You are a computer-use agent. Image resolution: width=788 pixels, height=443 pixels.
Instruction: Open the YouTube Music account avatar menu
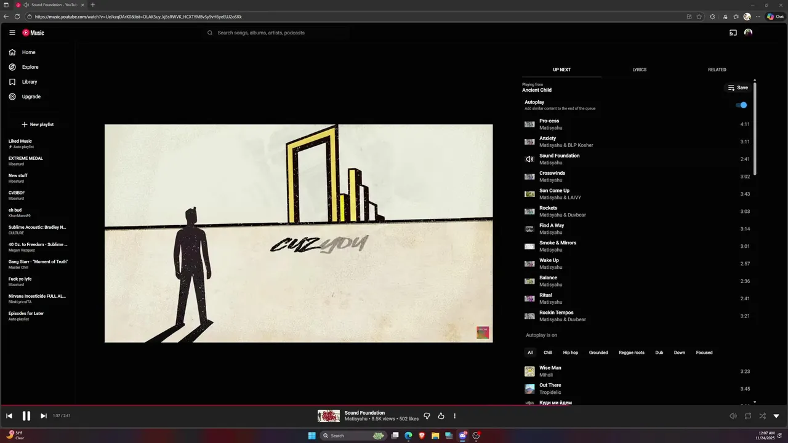click(x=748, y=33)
